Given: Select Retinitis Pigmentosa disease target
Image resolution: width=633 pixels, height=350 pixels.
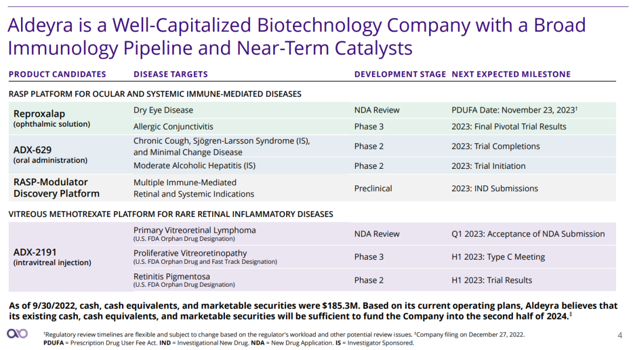Looking at the screenshot, I should (171, 277).
